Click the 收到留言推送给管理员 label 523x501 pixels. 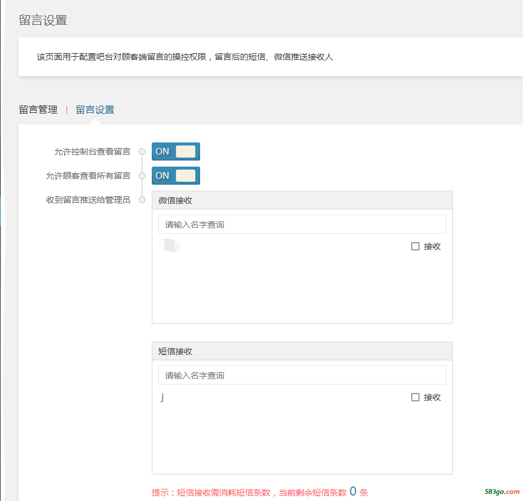tap(88, 200)
